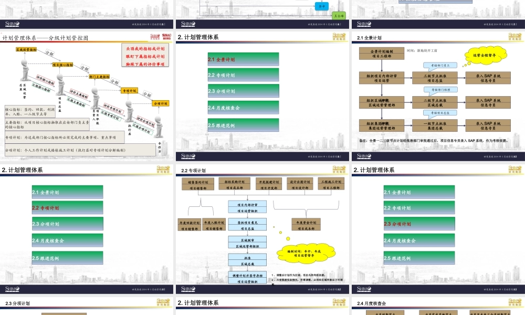Click the yellow 运营全程督导 cloud callout
Image resolution: width=525 pixels, height=315 pixels.
coord(486,55)
